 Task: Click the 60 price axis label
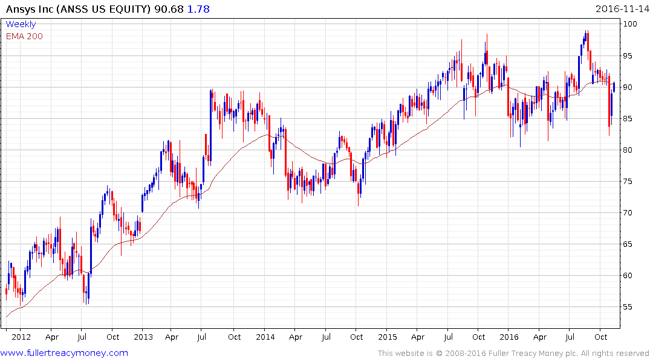[628, 276]
